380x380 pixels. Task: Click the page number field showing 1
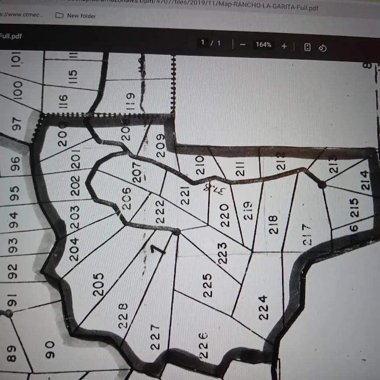point(202,43)
